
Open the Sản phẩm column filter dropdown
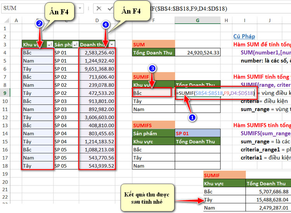(75, 45)
